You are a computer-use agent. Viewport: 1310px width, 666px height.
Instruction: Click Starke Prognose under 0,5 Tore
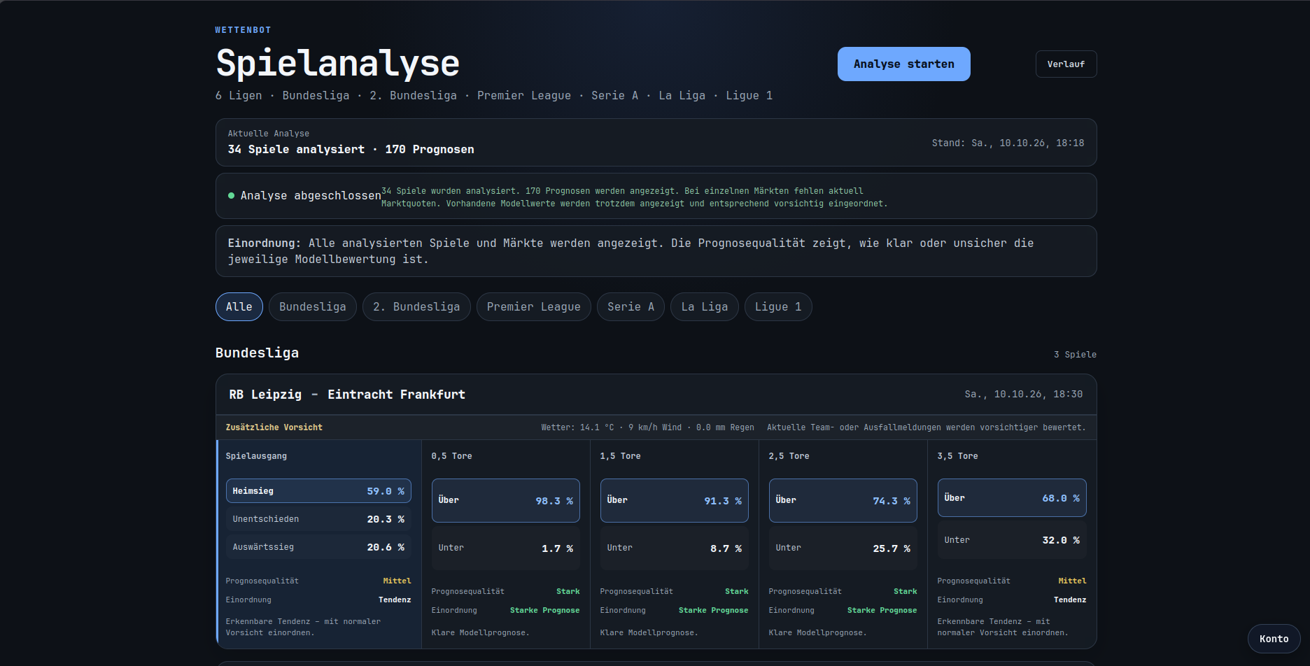(x=544, y=610)
